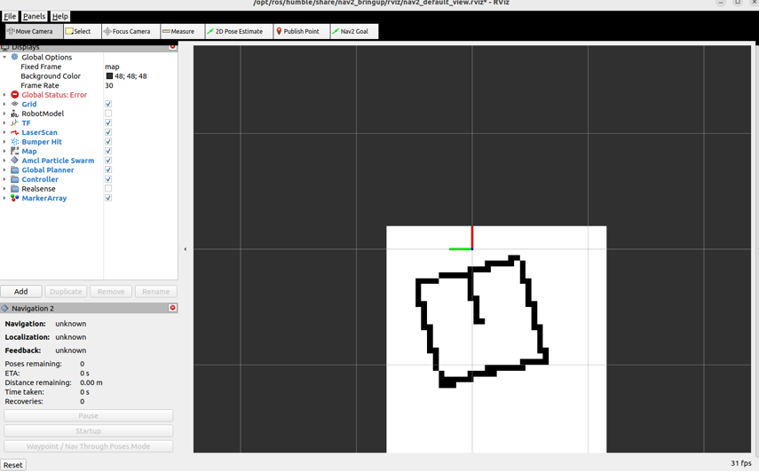Uncheck the MarkerArray checkbox
This screenshot has width=759, height=472.
(x=108, y=198)
